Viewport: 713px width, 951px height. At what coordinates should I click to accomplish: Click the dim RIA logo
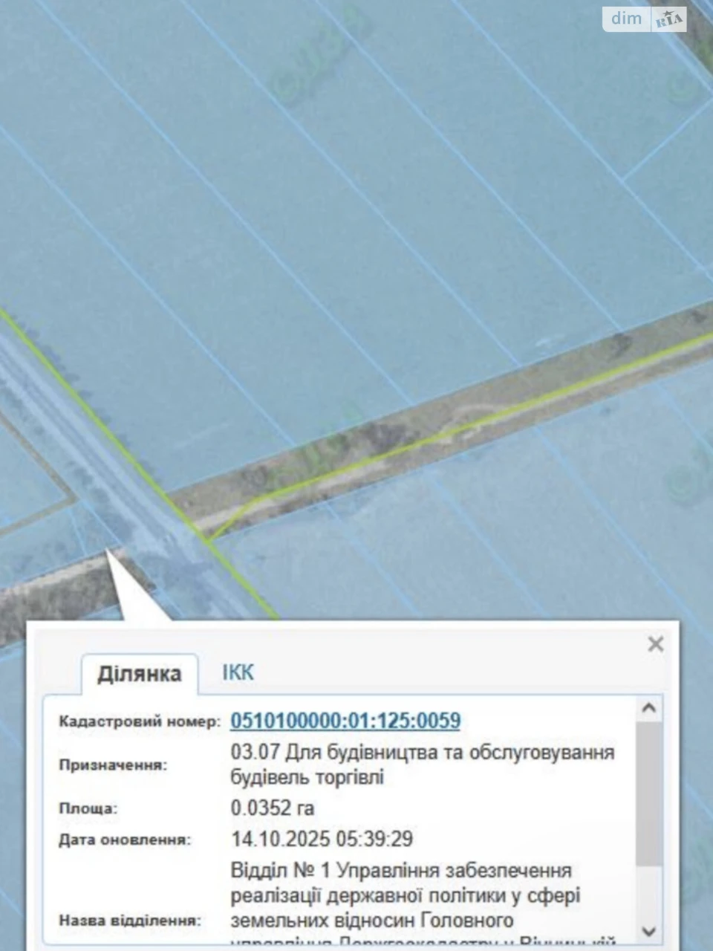[x=645, y=19]
